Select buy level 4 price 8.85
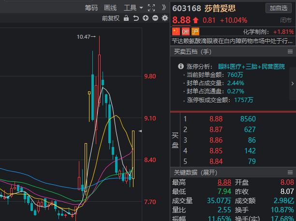The image size is (296, 221). [216, 151]
